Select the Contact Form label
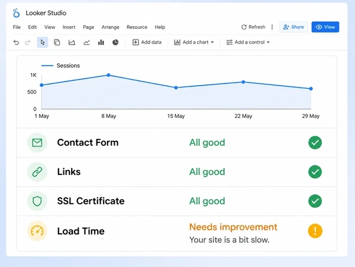Viewport: 355px width, 267px height. tap(88, 143)
